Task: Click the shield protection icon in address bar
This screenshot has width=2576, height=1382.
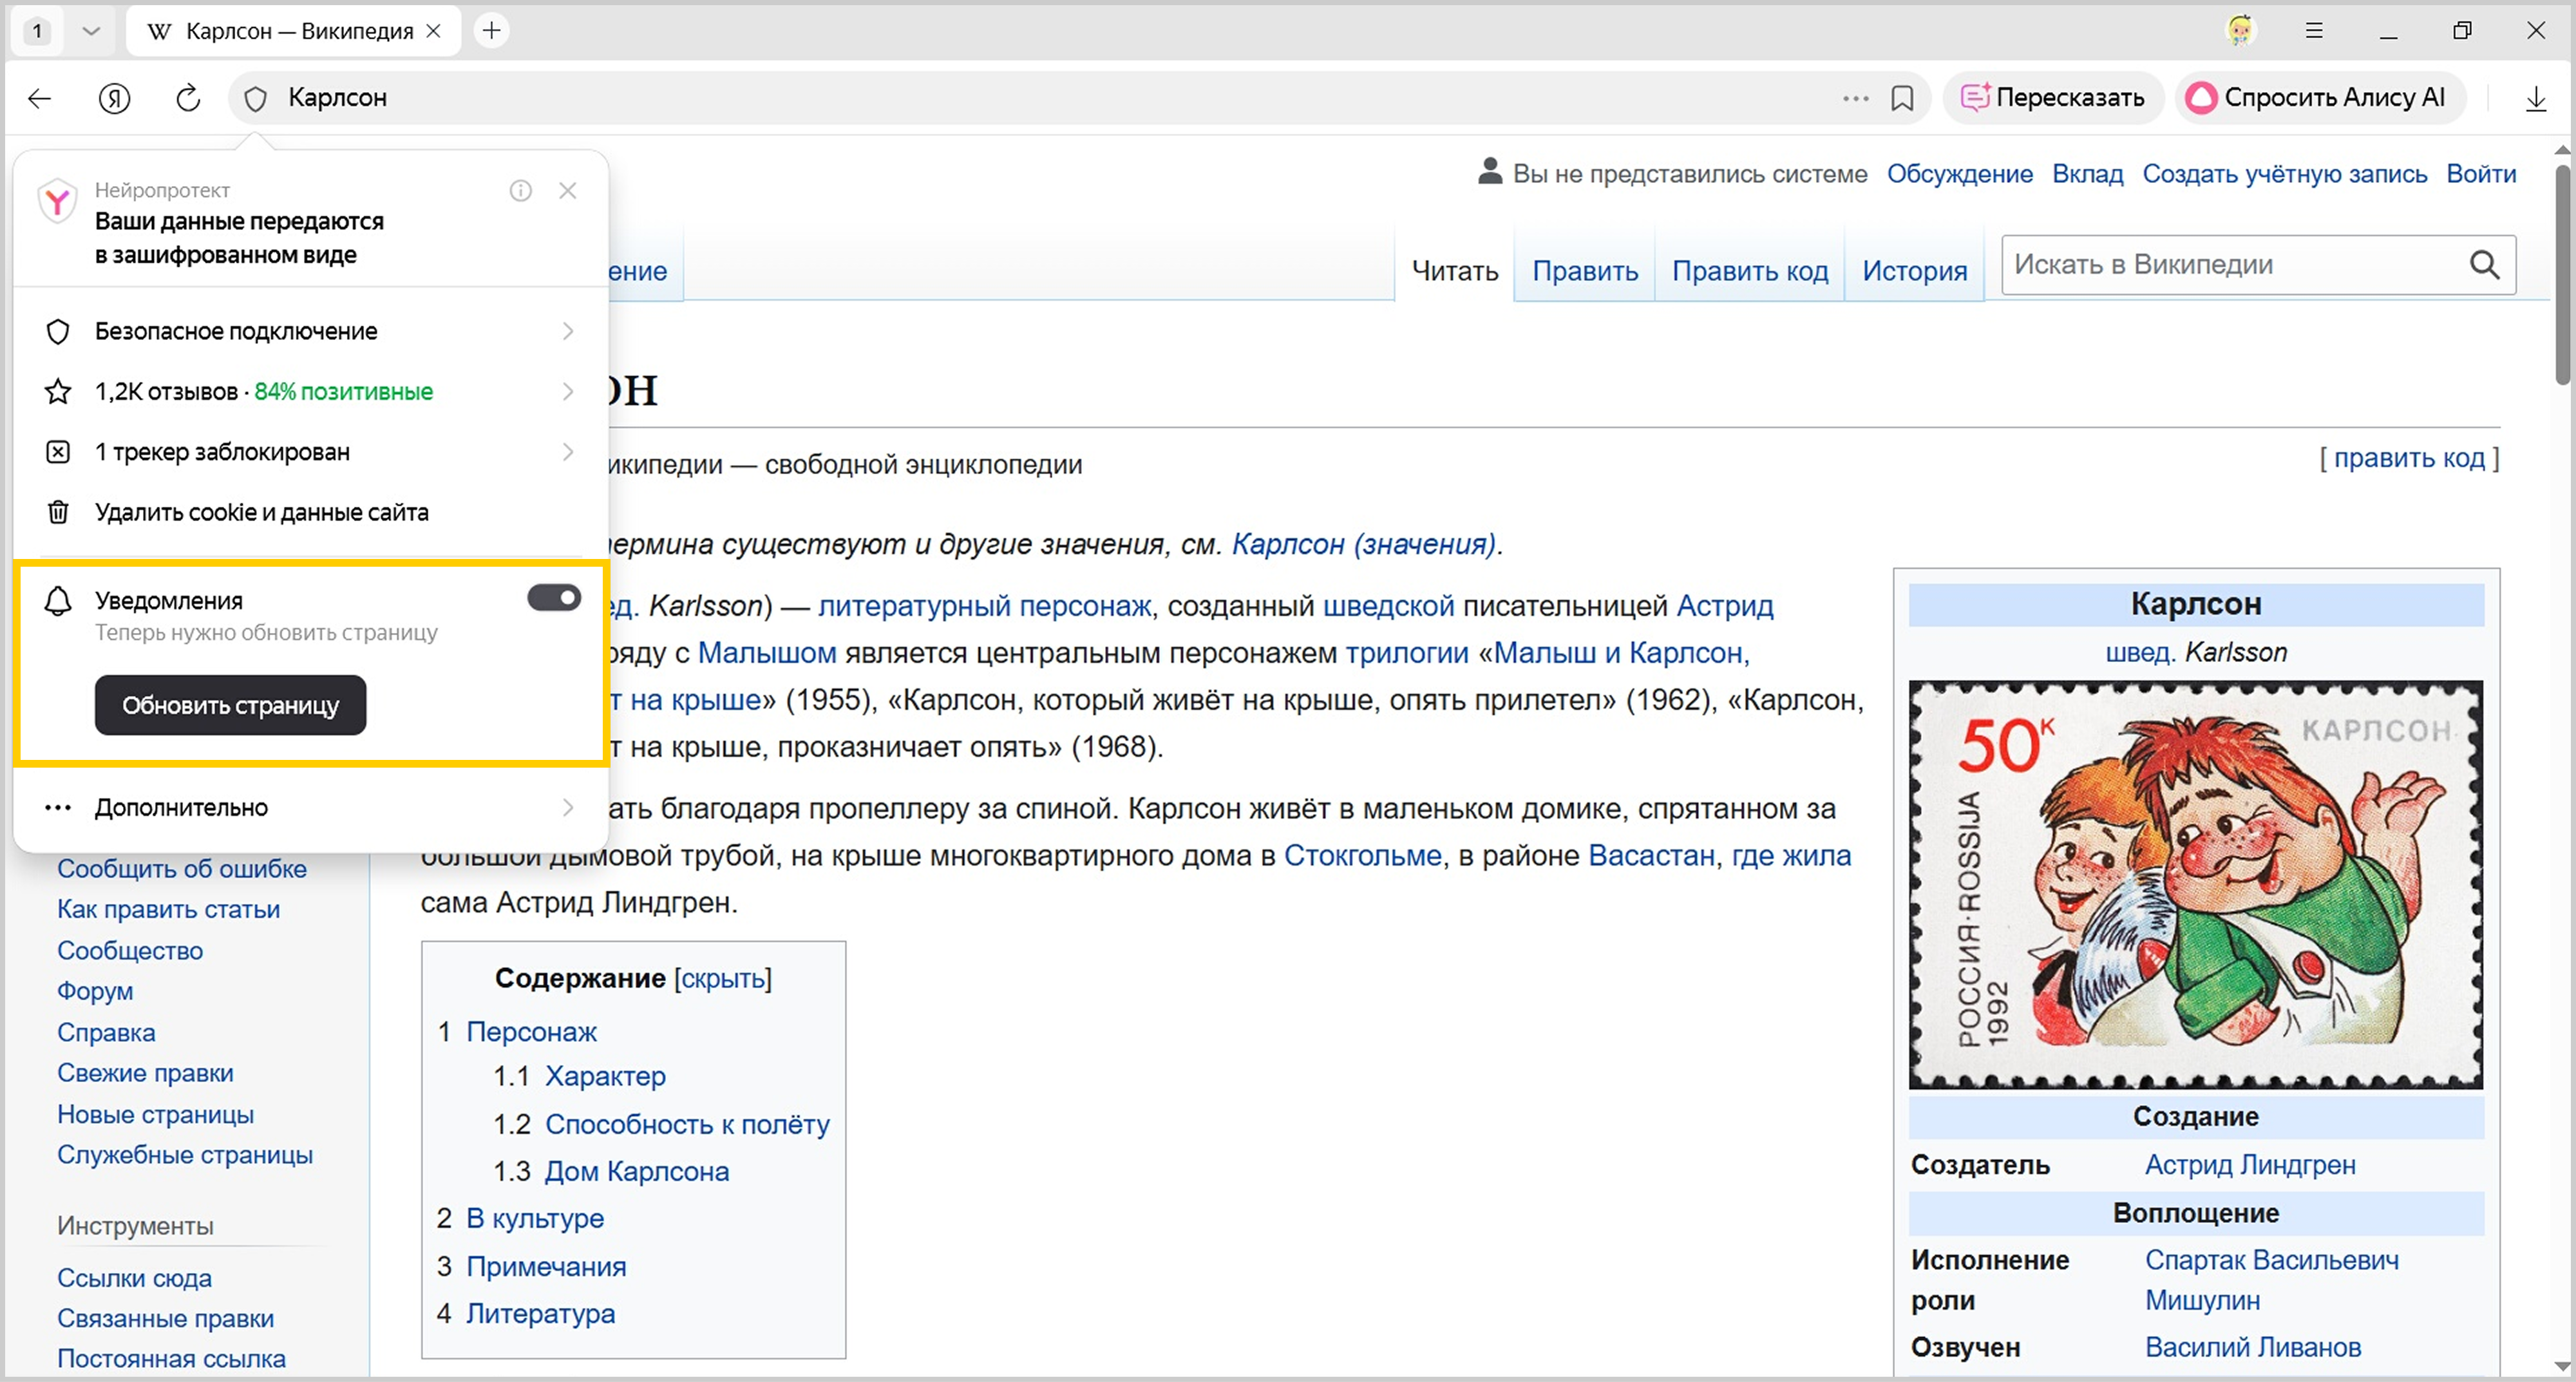Action: click(x=256, y=98)
